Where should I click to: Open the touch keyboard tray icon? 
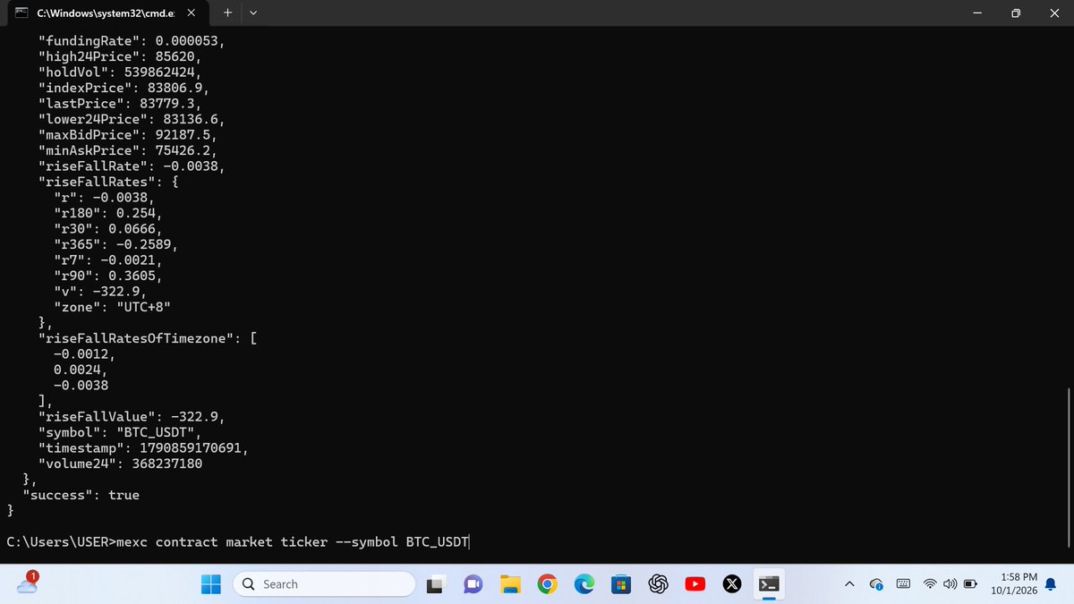click(x=904, y=584)
